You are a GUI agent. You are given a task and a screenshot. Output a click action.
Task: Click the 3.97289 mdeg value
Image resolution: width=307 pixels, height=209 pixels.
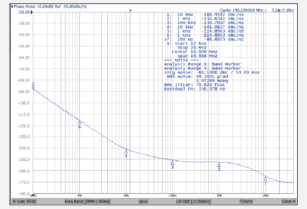(x=212, y=80)
